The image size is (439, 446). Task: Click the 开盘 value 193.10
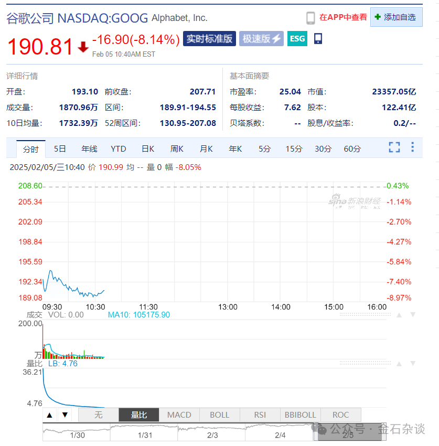tap(85, 92)
